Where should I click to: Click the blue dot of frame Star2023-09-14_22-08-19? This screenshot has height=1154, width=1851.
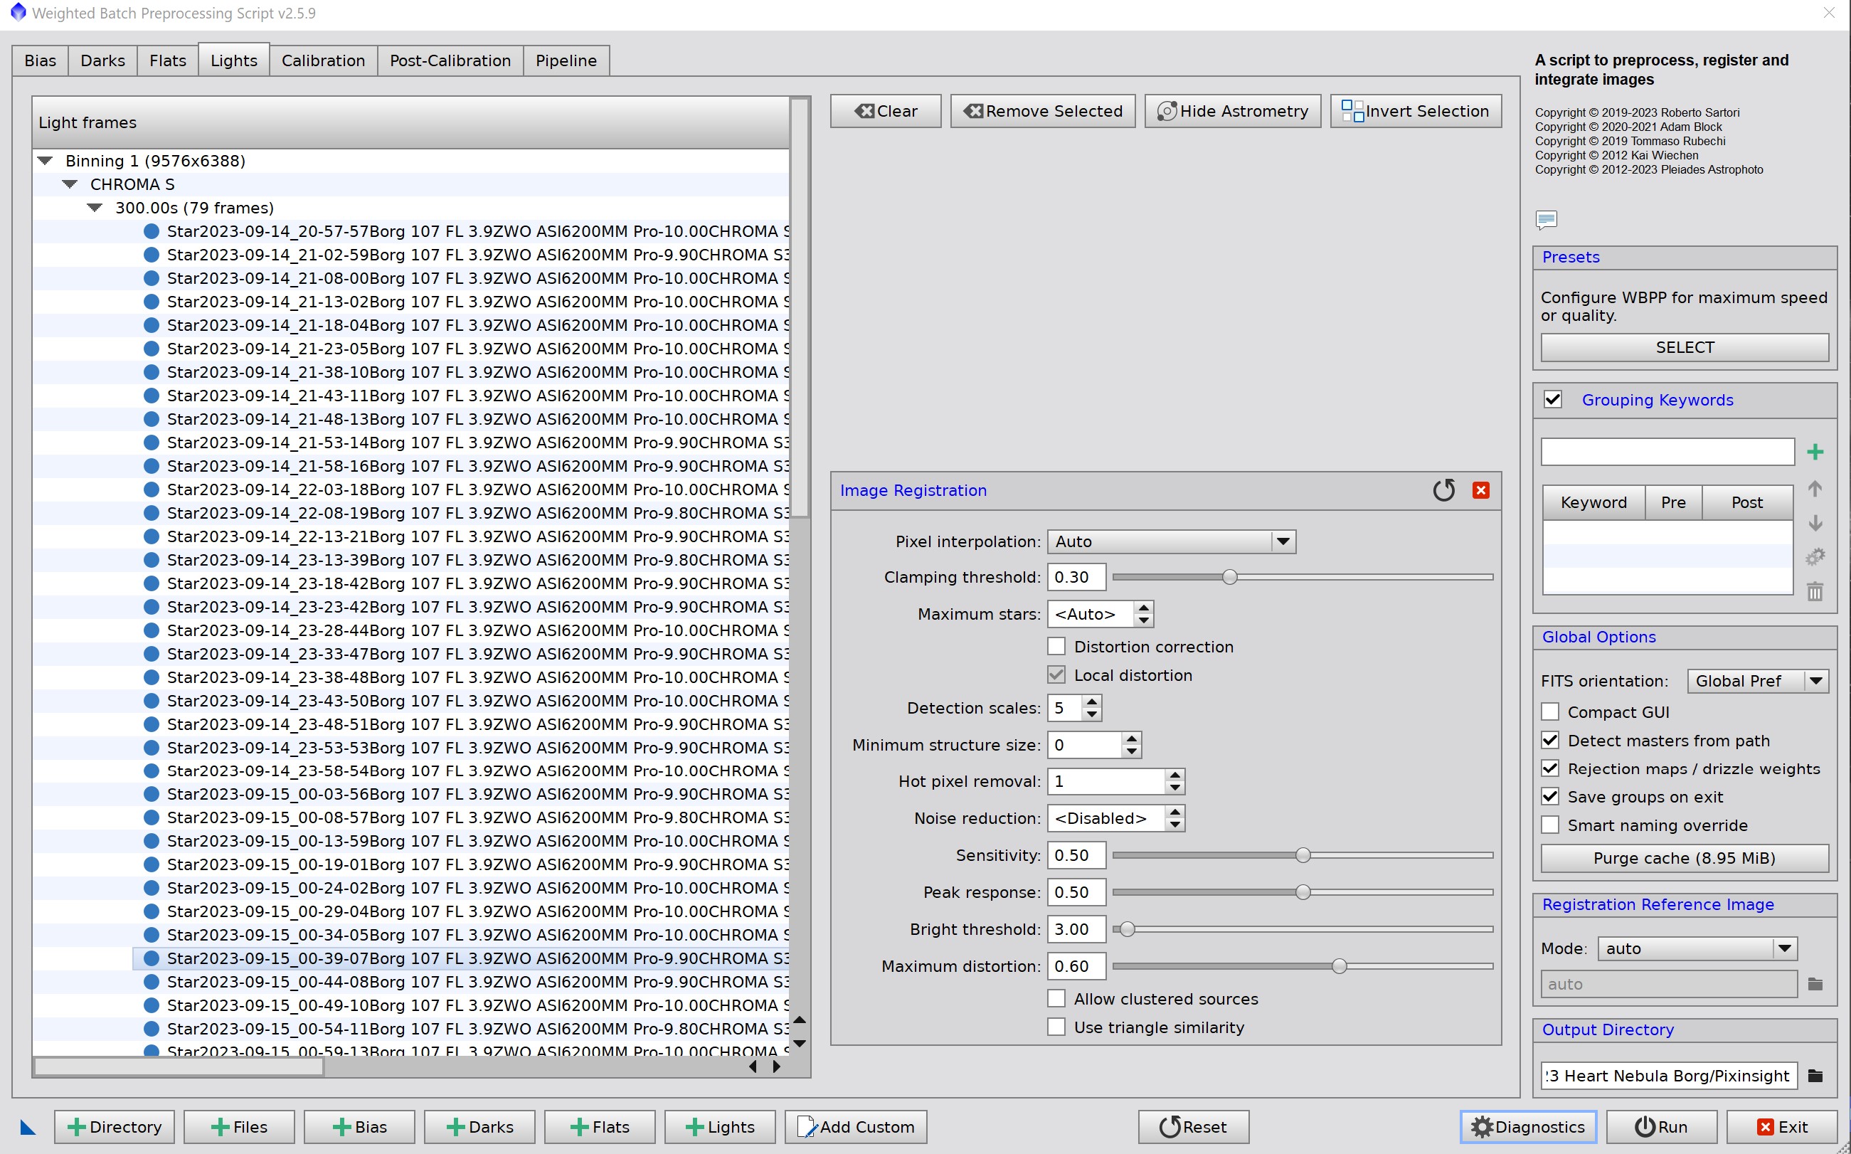(151, 513)
